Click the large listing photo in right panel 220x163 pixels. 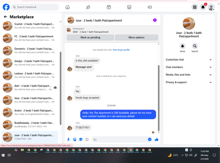[x=189, y=24]
